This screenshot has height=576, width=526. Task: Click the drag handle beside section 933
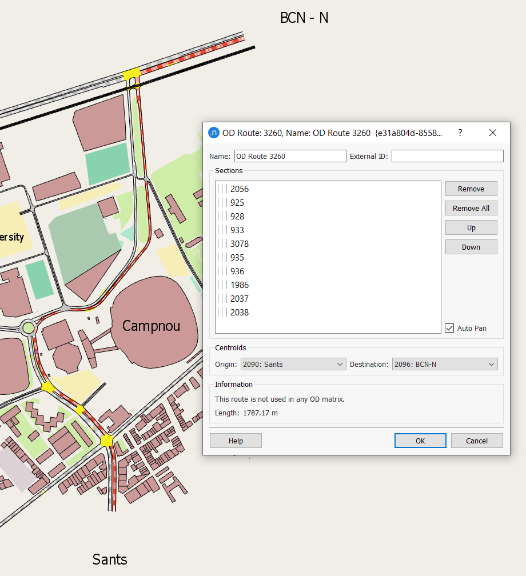click(x=222, y=230)
